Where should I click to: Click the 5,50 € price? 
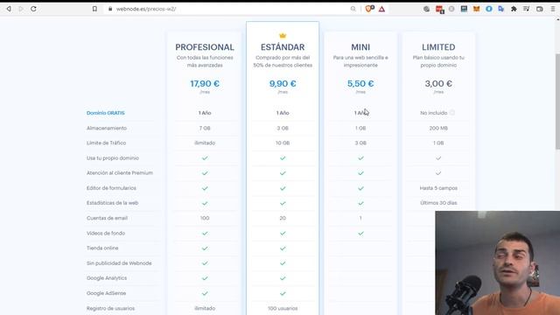(x=360, y=84)
